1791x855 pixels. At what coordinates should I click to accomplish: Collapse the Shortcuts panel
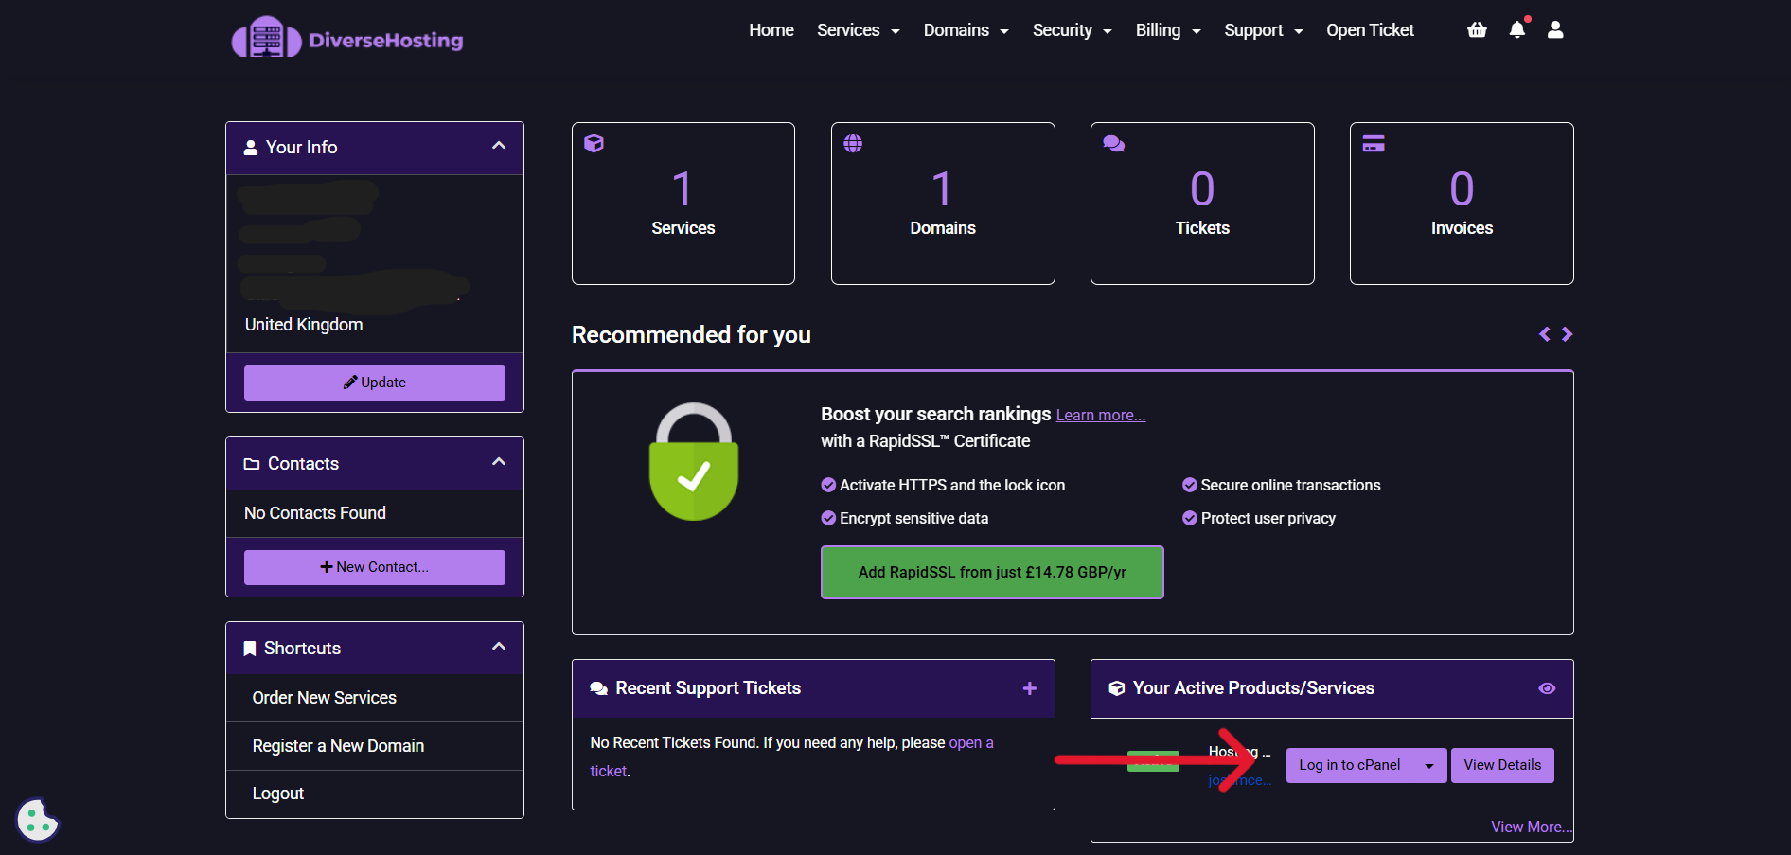[499, 647]
